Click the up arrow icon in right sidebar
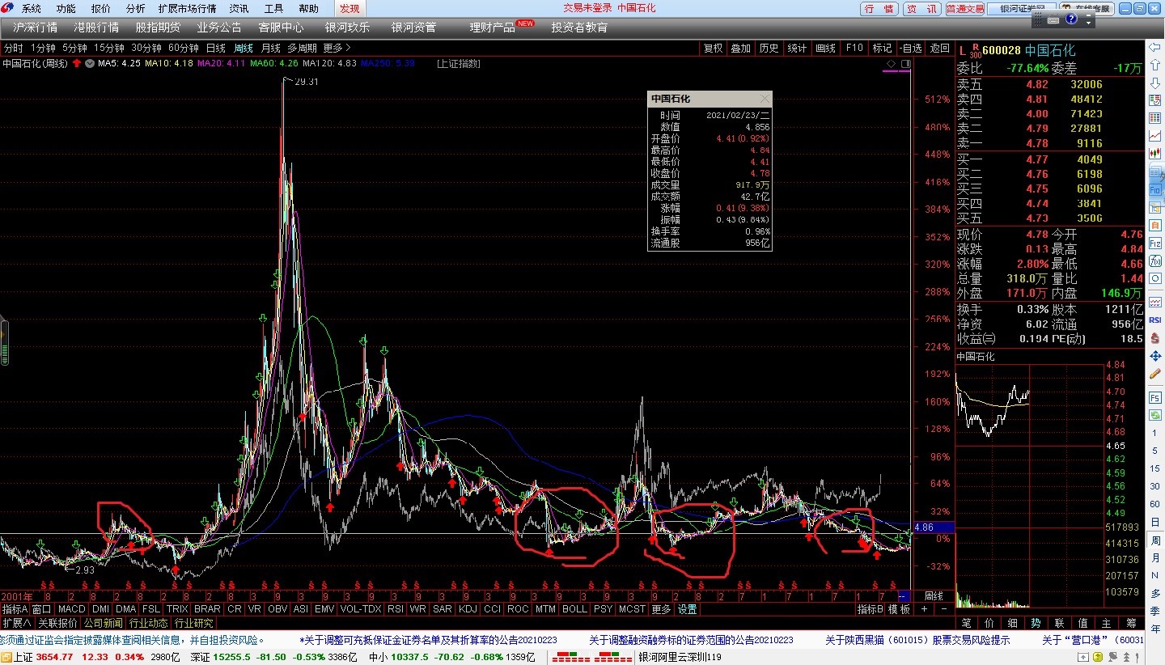 [x=1155, y=66]
